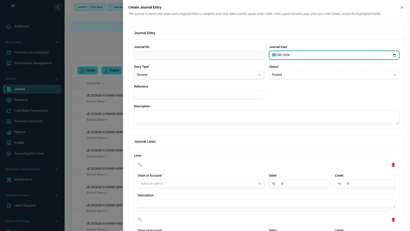Open Performance Management menu item
410x231 pixels.
(x=32, y=63)
